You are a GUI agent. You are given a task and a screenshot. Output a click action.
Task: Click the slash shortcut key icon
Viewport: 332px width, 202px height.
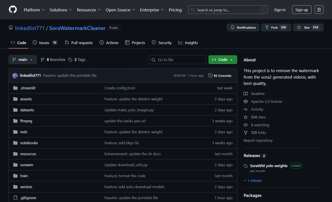coord(263,10)
